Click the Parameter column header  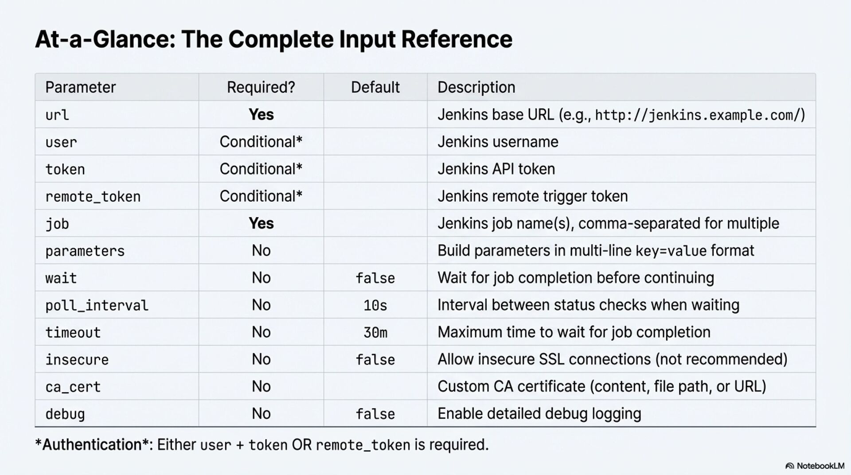[x=80, y=87]
